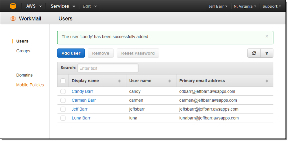Click the AWS orange cube logo
The image size is (289, 142).
tap(13, 6)
